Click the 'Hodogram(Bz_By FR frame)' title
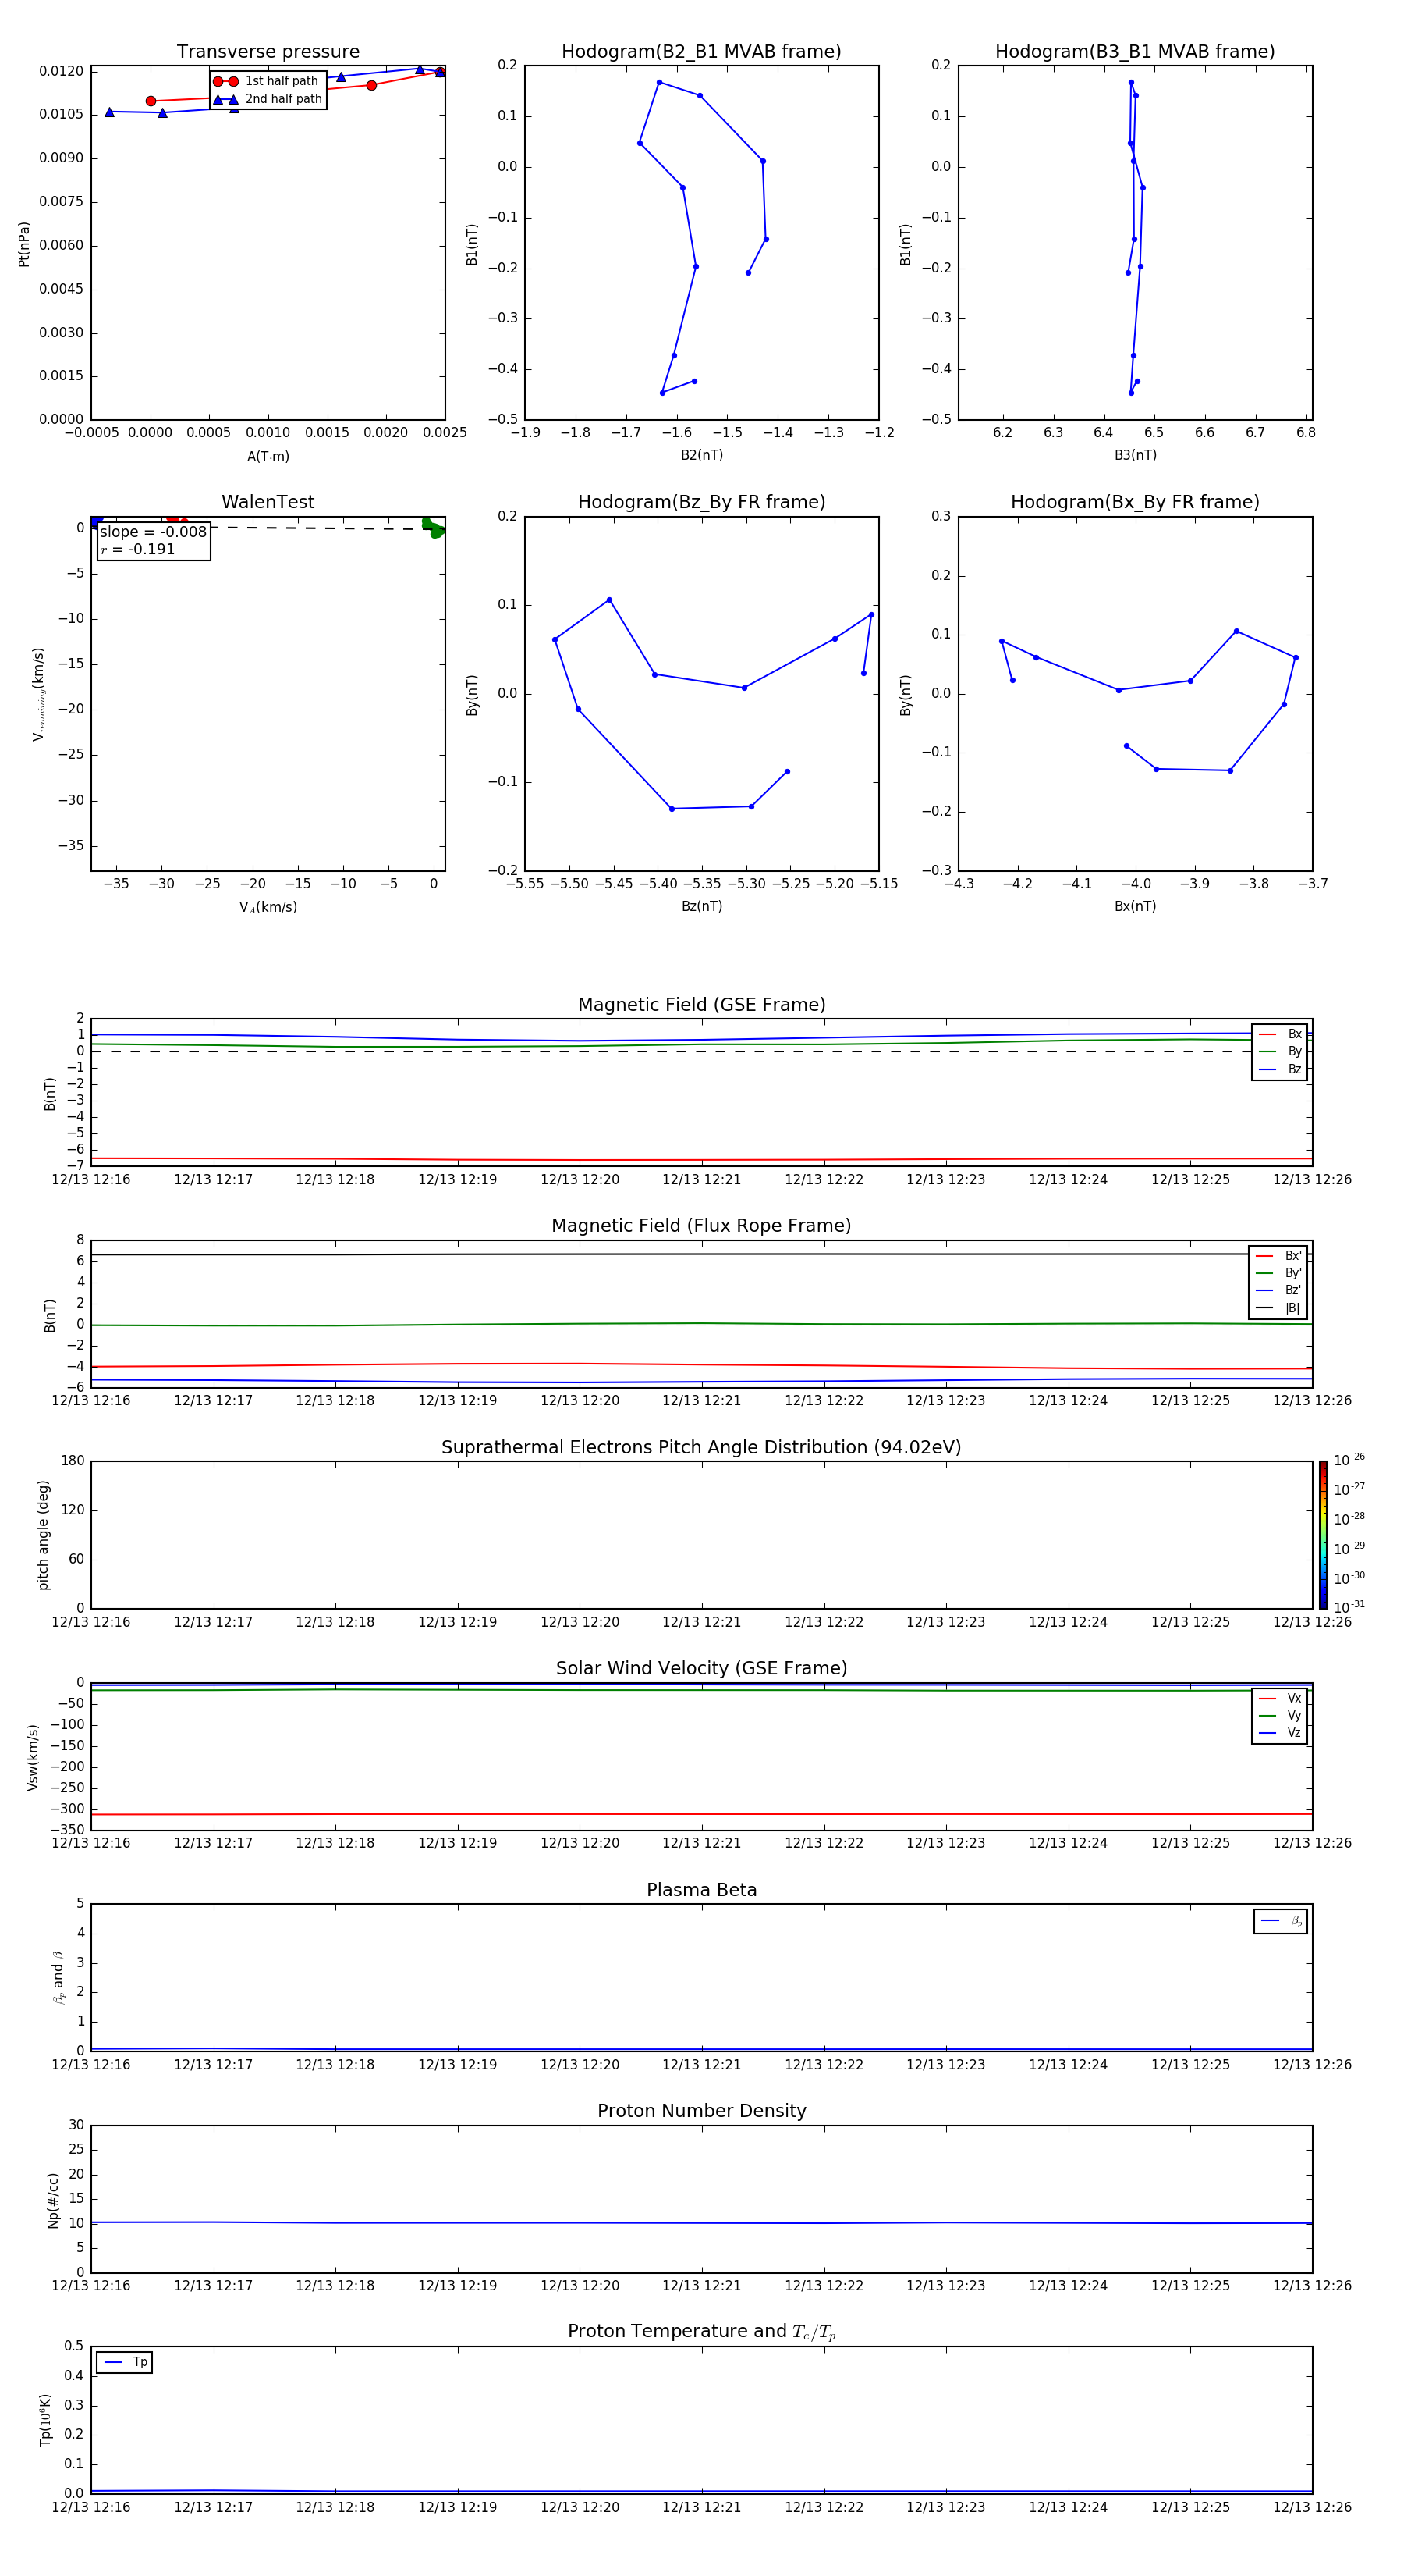The image size is (1404, 2576). pos(701,502)
